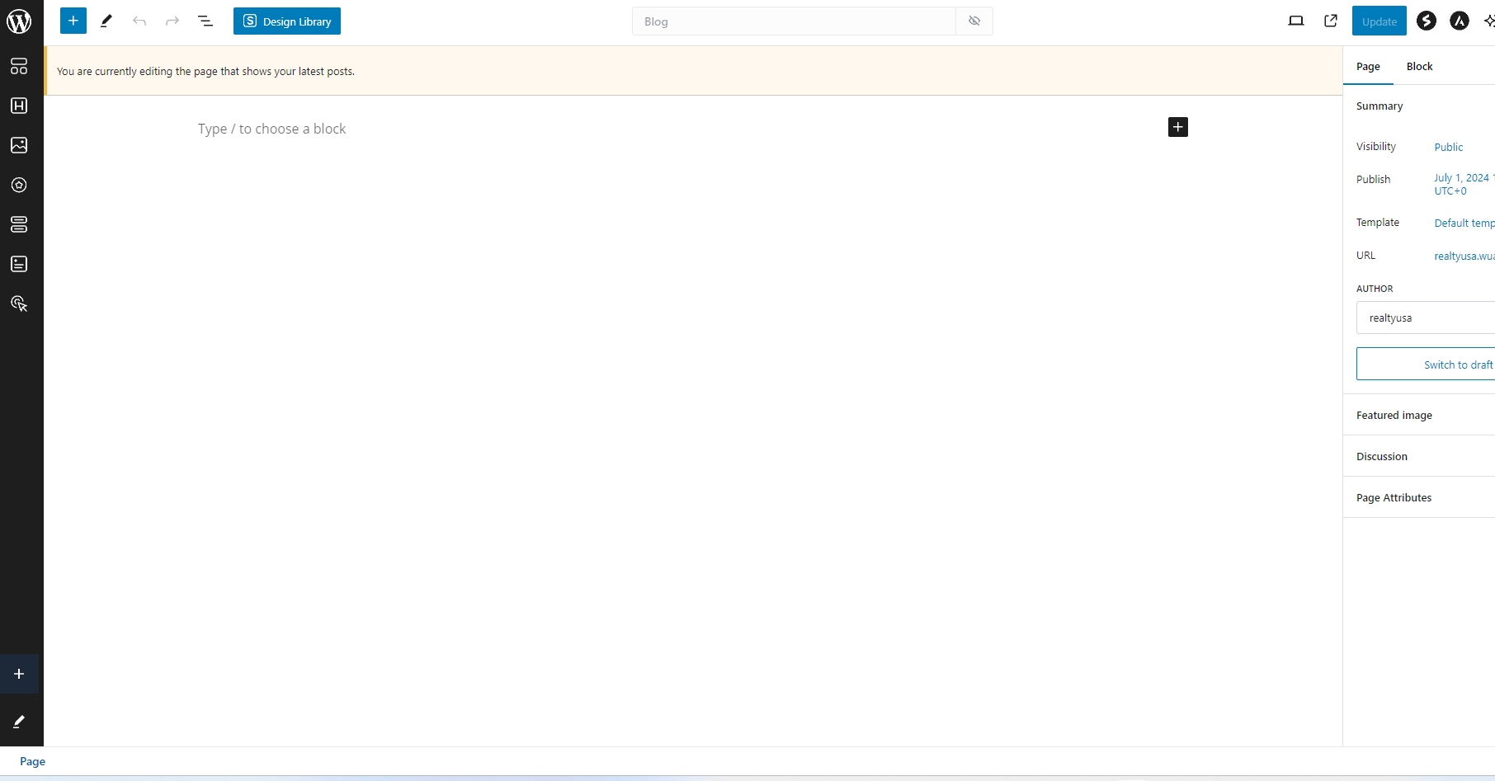Click the Redo arrow
Viewport: 1495px width, 781px height.
click(172, 21)
